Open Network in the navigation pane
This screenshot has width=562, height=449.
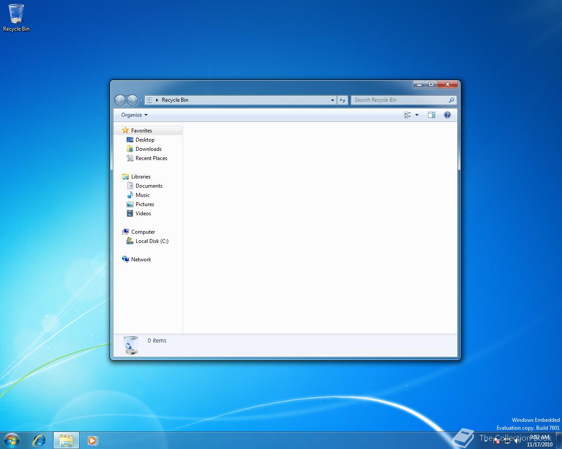click(141, 259)
